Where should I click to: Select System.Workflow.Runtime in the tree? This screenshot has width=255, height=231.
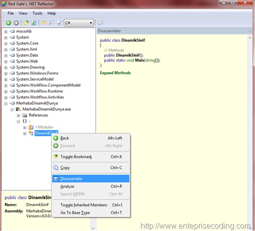[39, 91]
